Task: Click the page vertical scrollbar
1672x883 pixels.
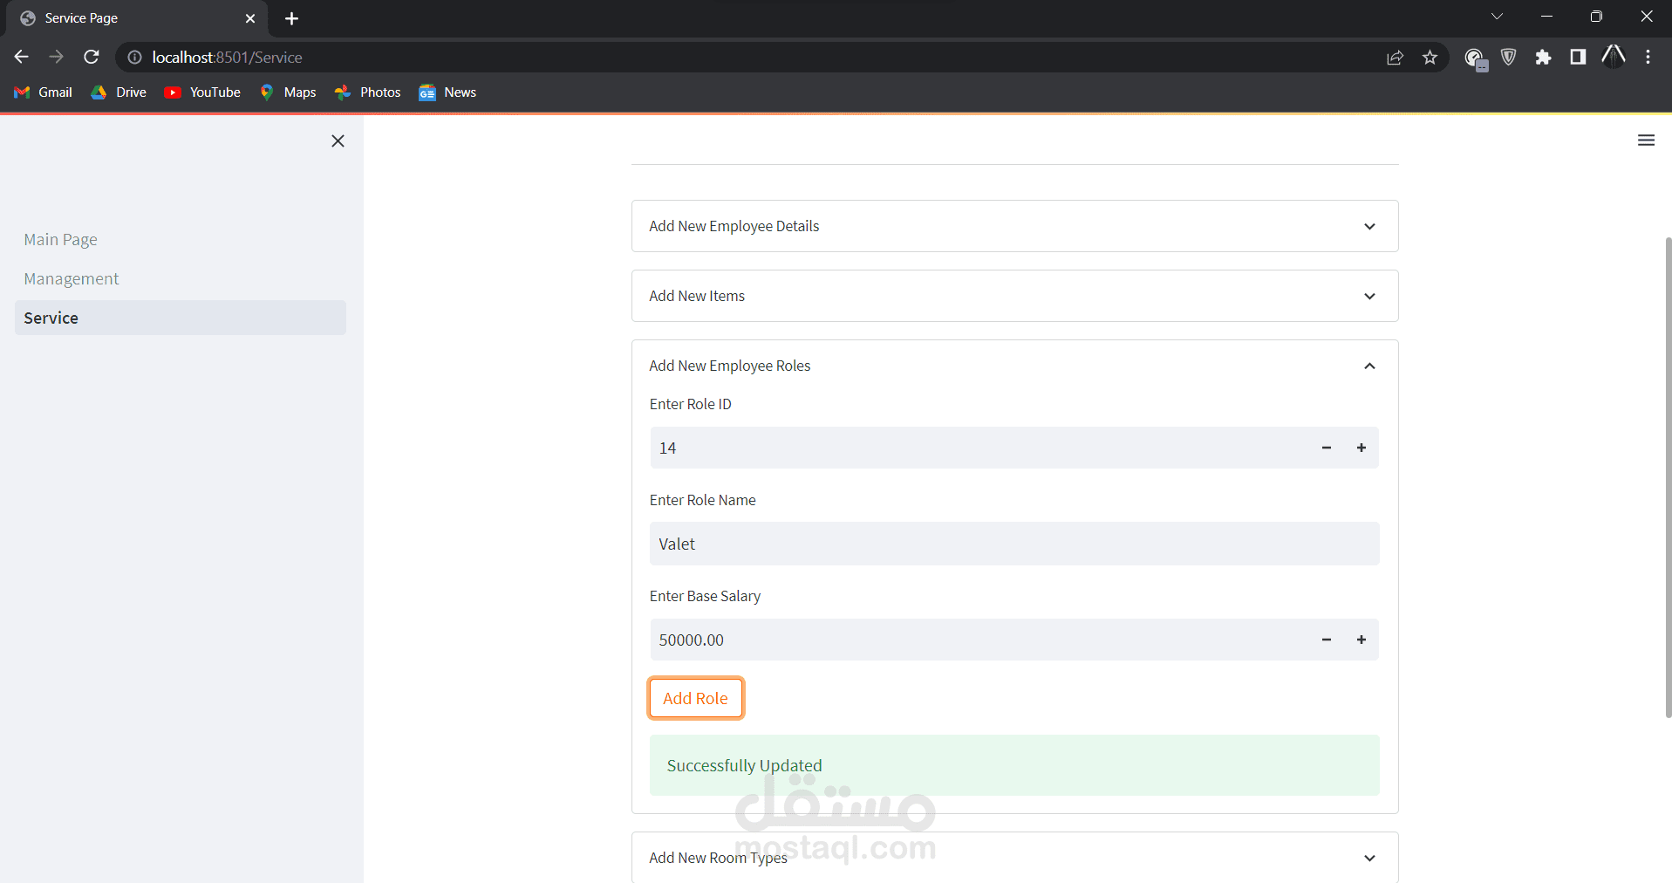Action: coord(1668,477)
